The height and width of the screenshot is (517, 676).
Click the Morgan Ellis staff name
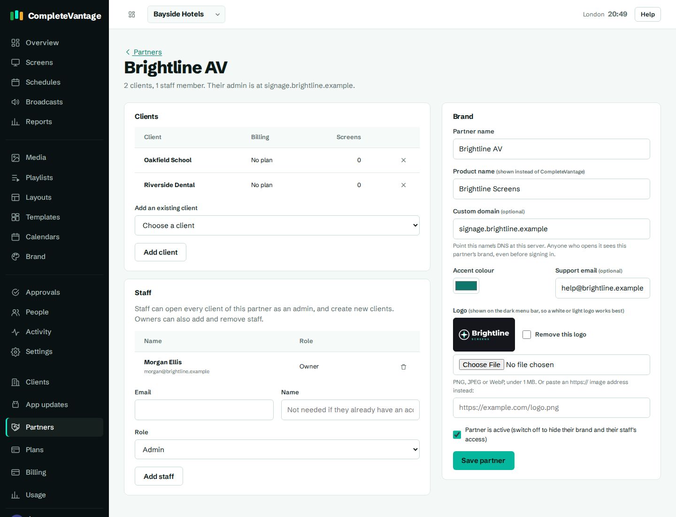pos(163,362)
